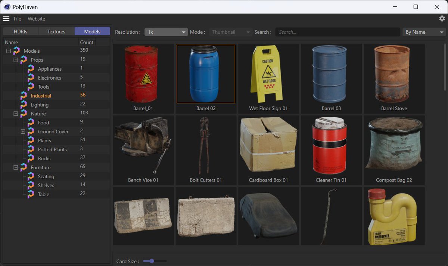448x266 pixels.
Task: Click the count value 350 for Models
Action: [x=84, y=50]
